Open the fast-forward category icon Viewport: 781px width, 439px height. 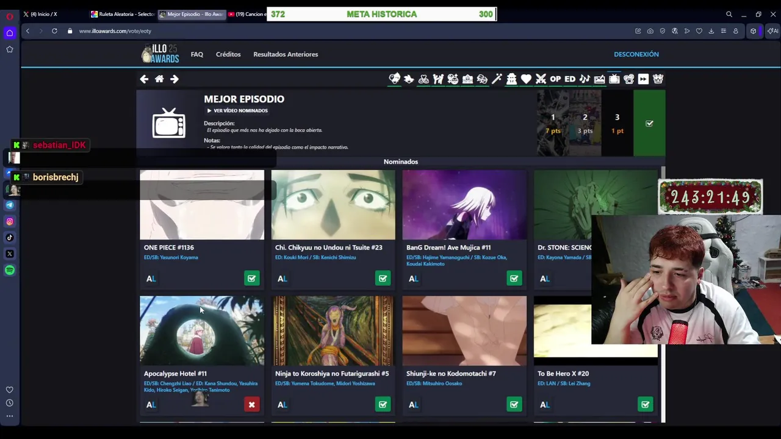643,79
